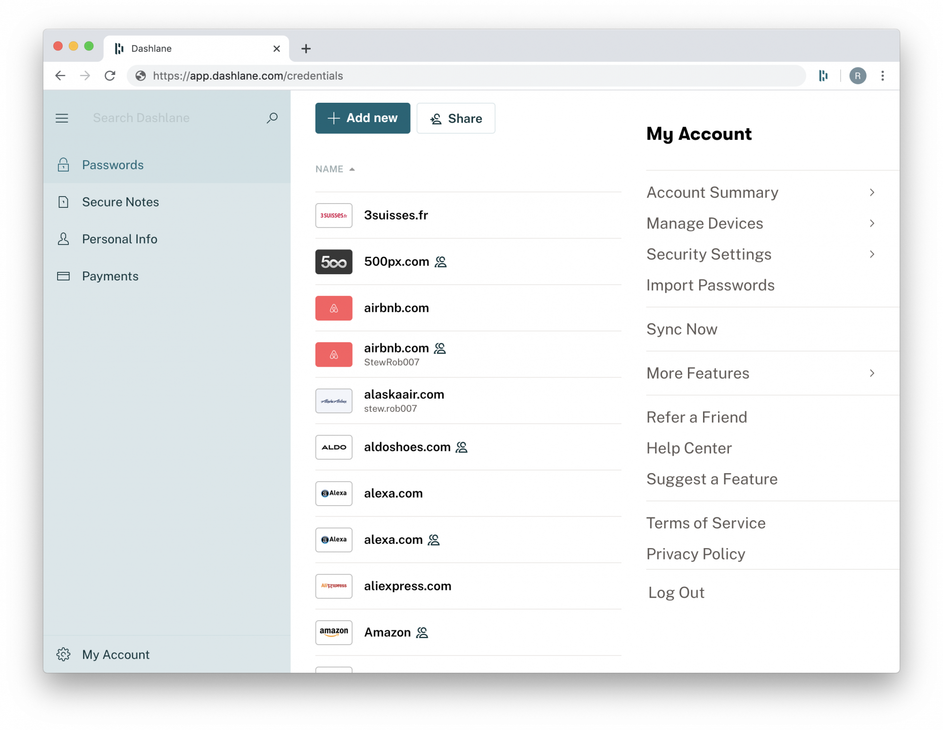Click the card icon next to Payments
The height and width of the screenshot is (730, 943).
point(63,276)
